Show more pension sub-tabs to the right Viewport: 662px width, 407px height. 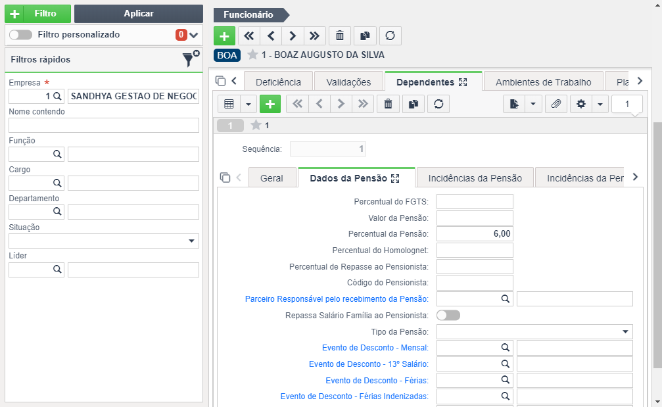[636, 178]
